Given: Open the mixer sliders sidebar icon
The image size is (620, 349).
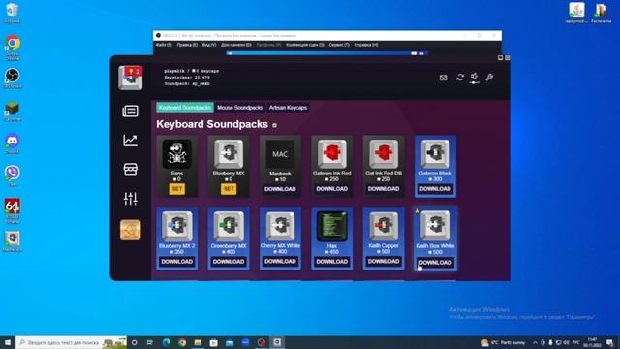Looking at the screenshot, I should point(130,198).
